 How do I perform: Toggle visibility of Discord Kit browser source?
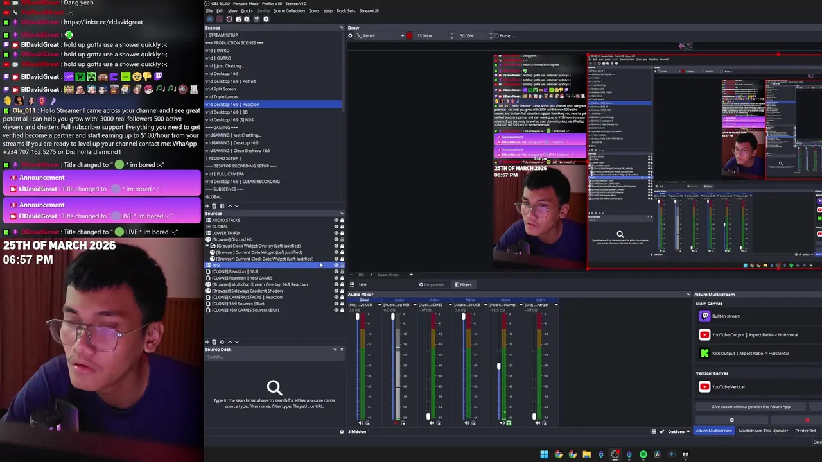point(336,239)
